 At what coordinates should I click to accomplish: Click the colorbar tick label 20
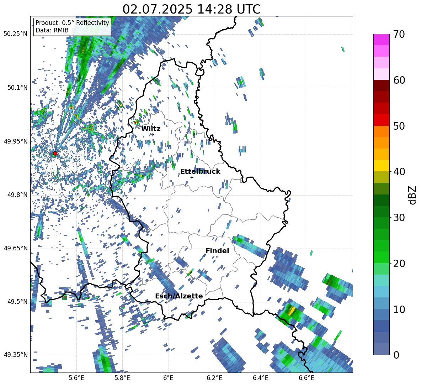[x=399, y=264]
